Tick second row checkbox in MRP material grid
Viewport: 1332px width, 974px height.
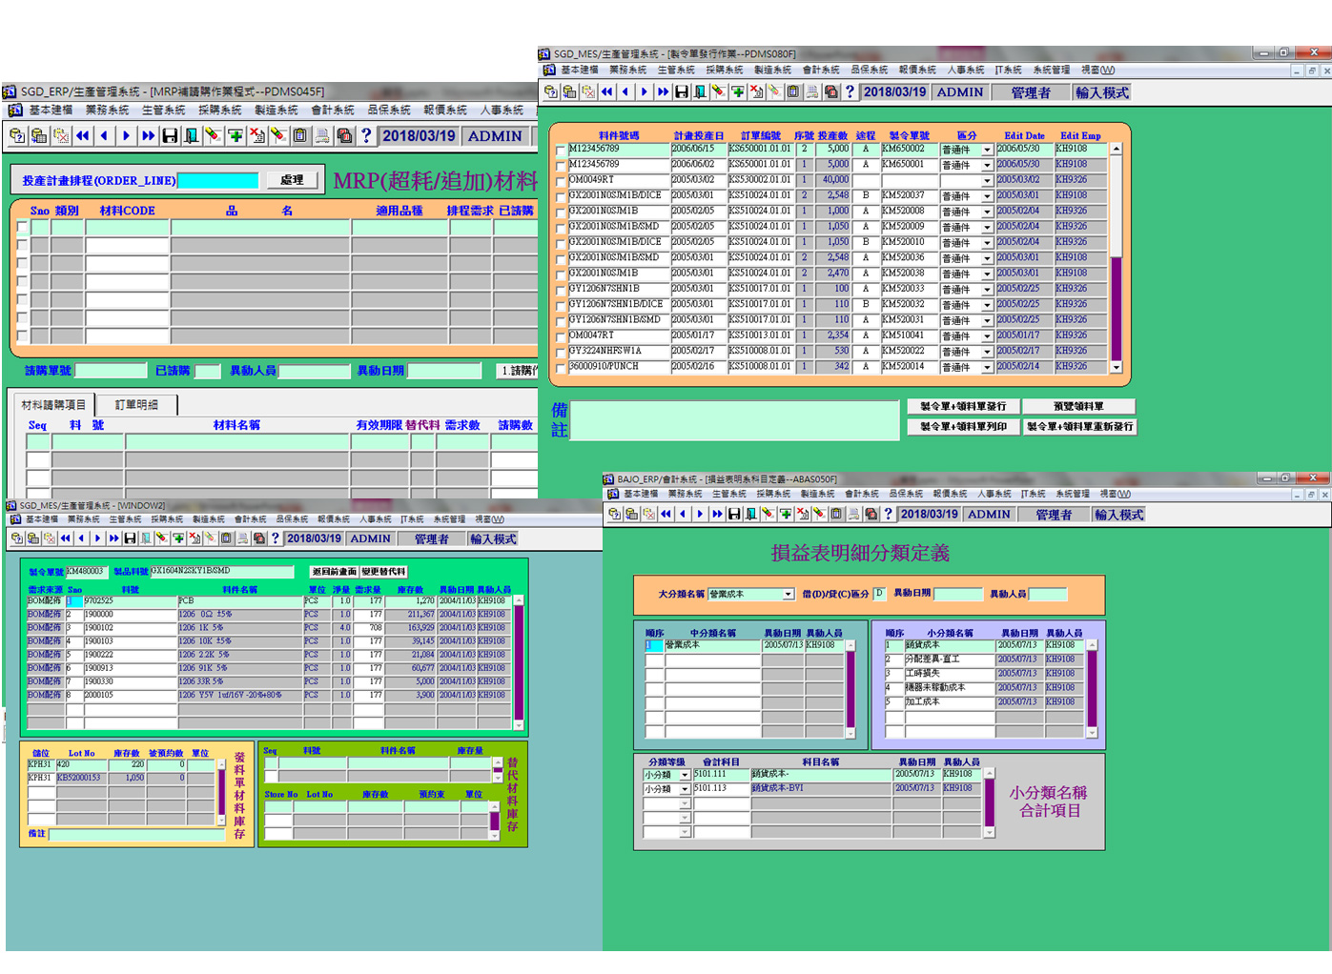(x=22, y=245)
